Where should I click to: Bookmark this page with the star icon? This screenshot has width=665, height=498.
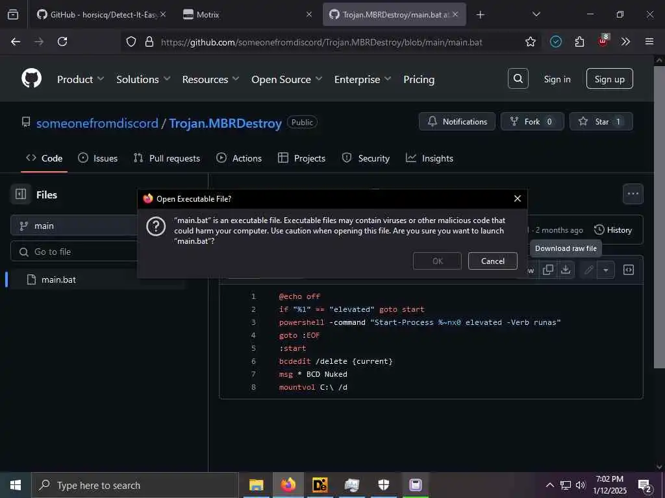[530, 41]
